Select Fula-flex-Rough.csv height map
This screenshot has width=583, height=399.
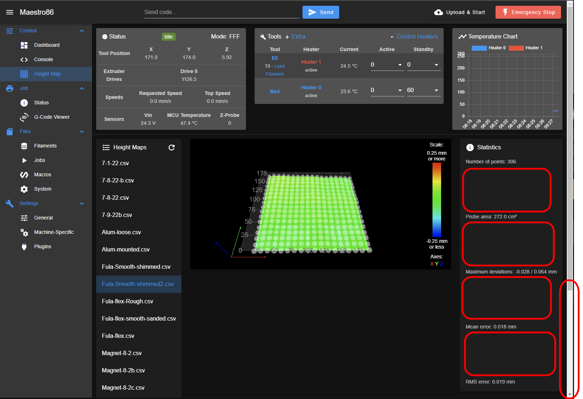[x=139, y=301]
